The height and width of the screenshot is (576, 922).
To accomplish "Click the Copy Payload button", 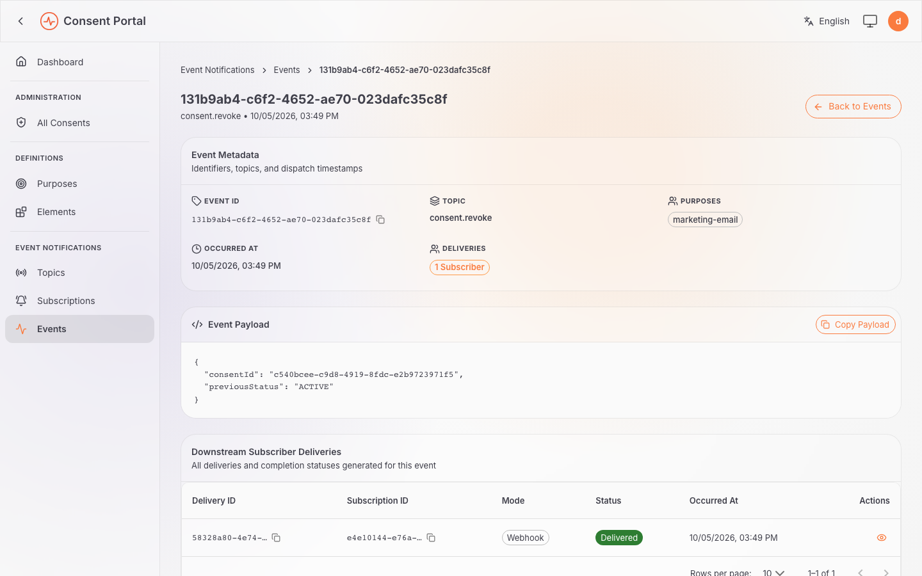I will [855, 324].
